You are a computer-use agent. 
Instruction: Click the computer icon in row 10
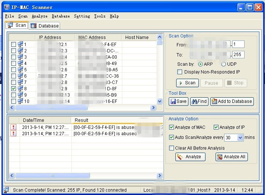click(x=20, y=101)
